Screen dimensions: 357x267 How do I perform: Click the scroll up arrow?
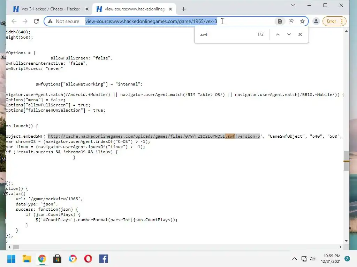click(346, 31)
